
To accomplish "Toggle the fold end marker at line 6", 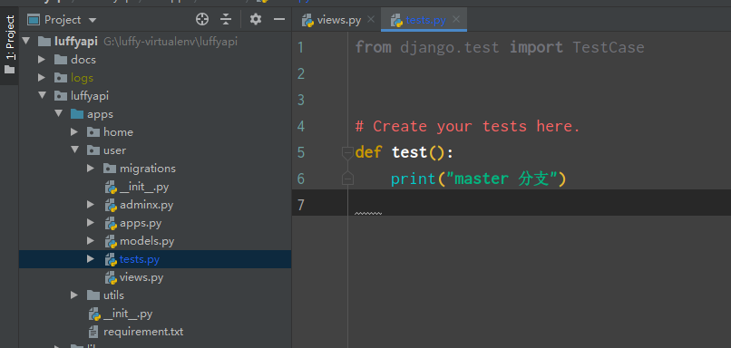I will click(347, 178).
